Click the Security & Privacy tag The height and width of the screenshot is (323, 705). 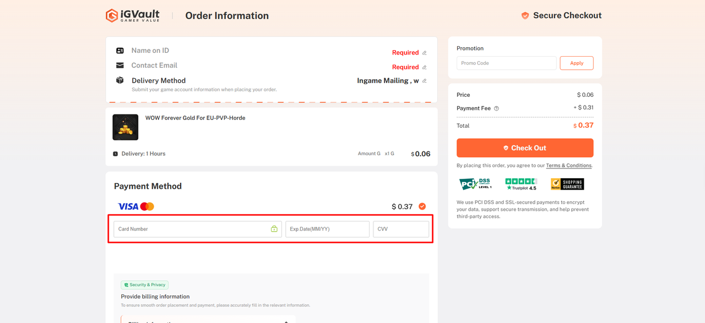pyautogui.click(x=145, y=285)
